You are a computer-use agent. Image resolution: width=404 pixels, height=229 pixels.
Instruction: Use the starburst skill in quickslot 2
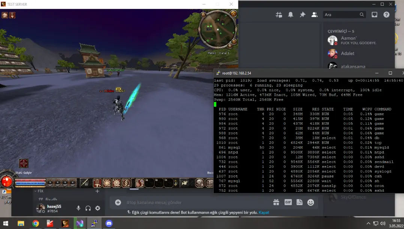[x=107, y=183]
